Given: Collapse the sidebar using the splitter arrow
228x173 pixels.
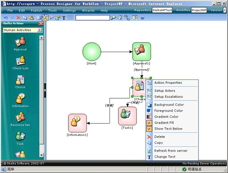Looking at the screenshot, I should click(x=45, y=90).
